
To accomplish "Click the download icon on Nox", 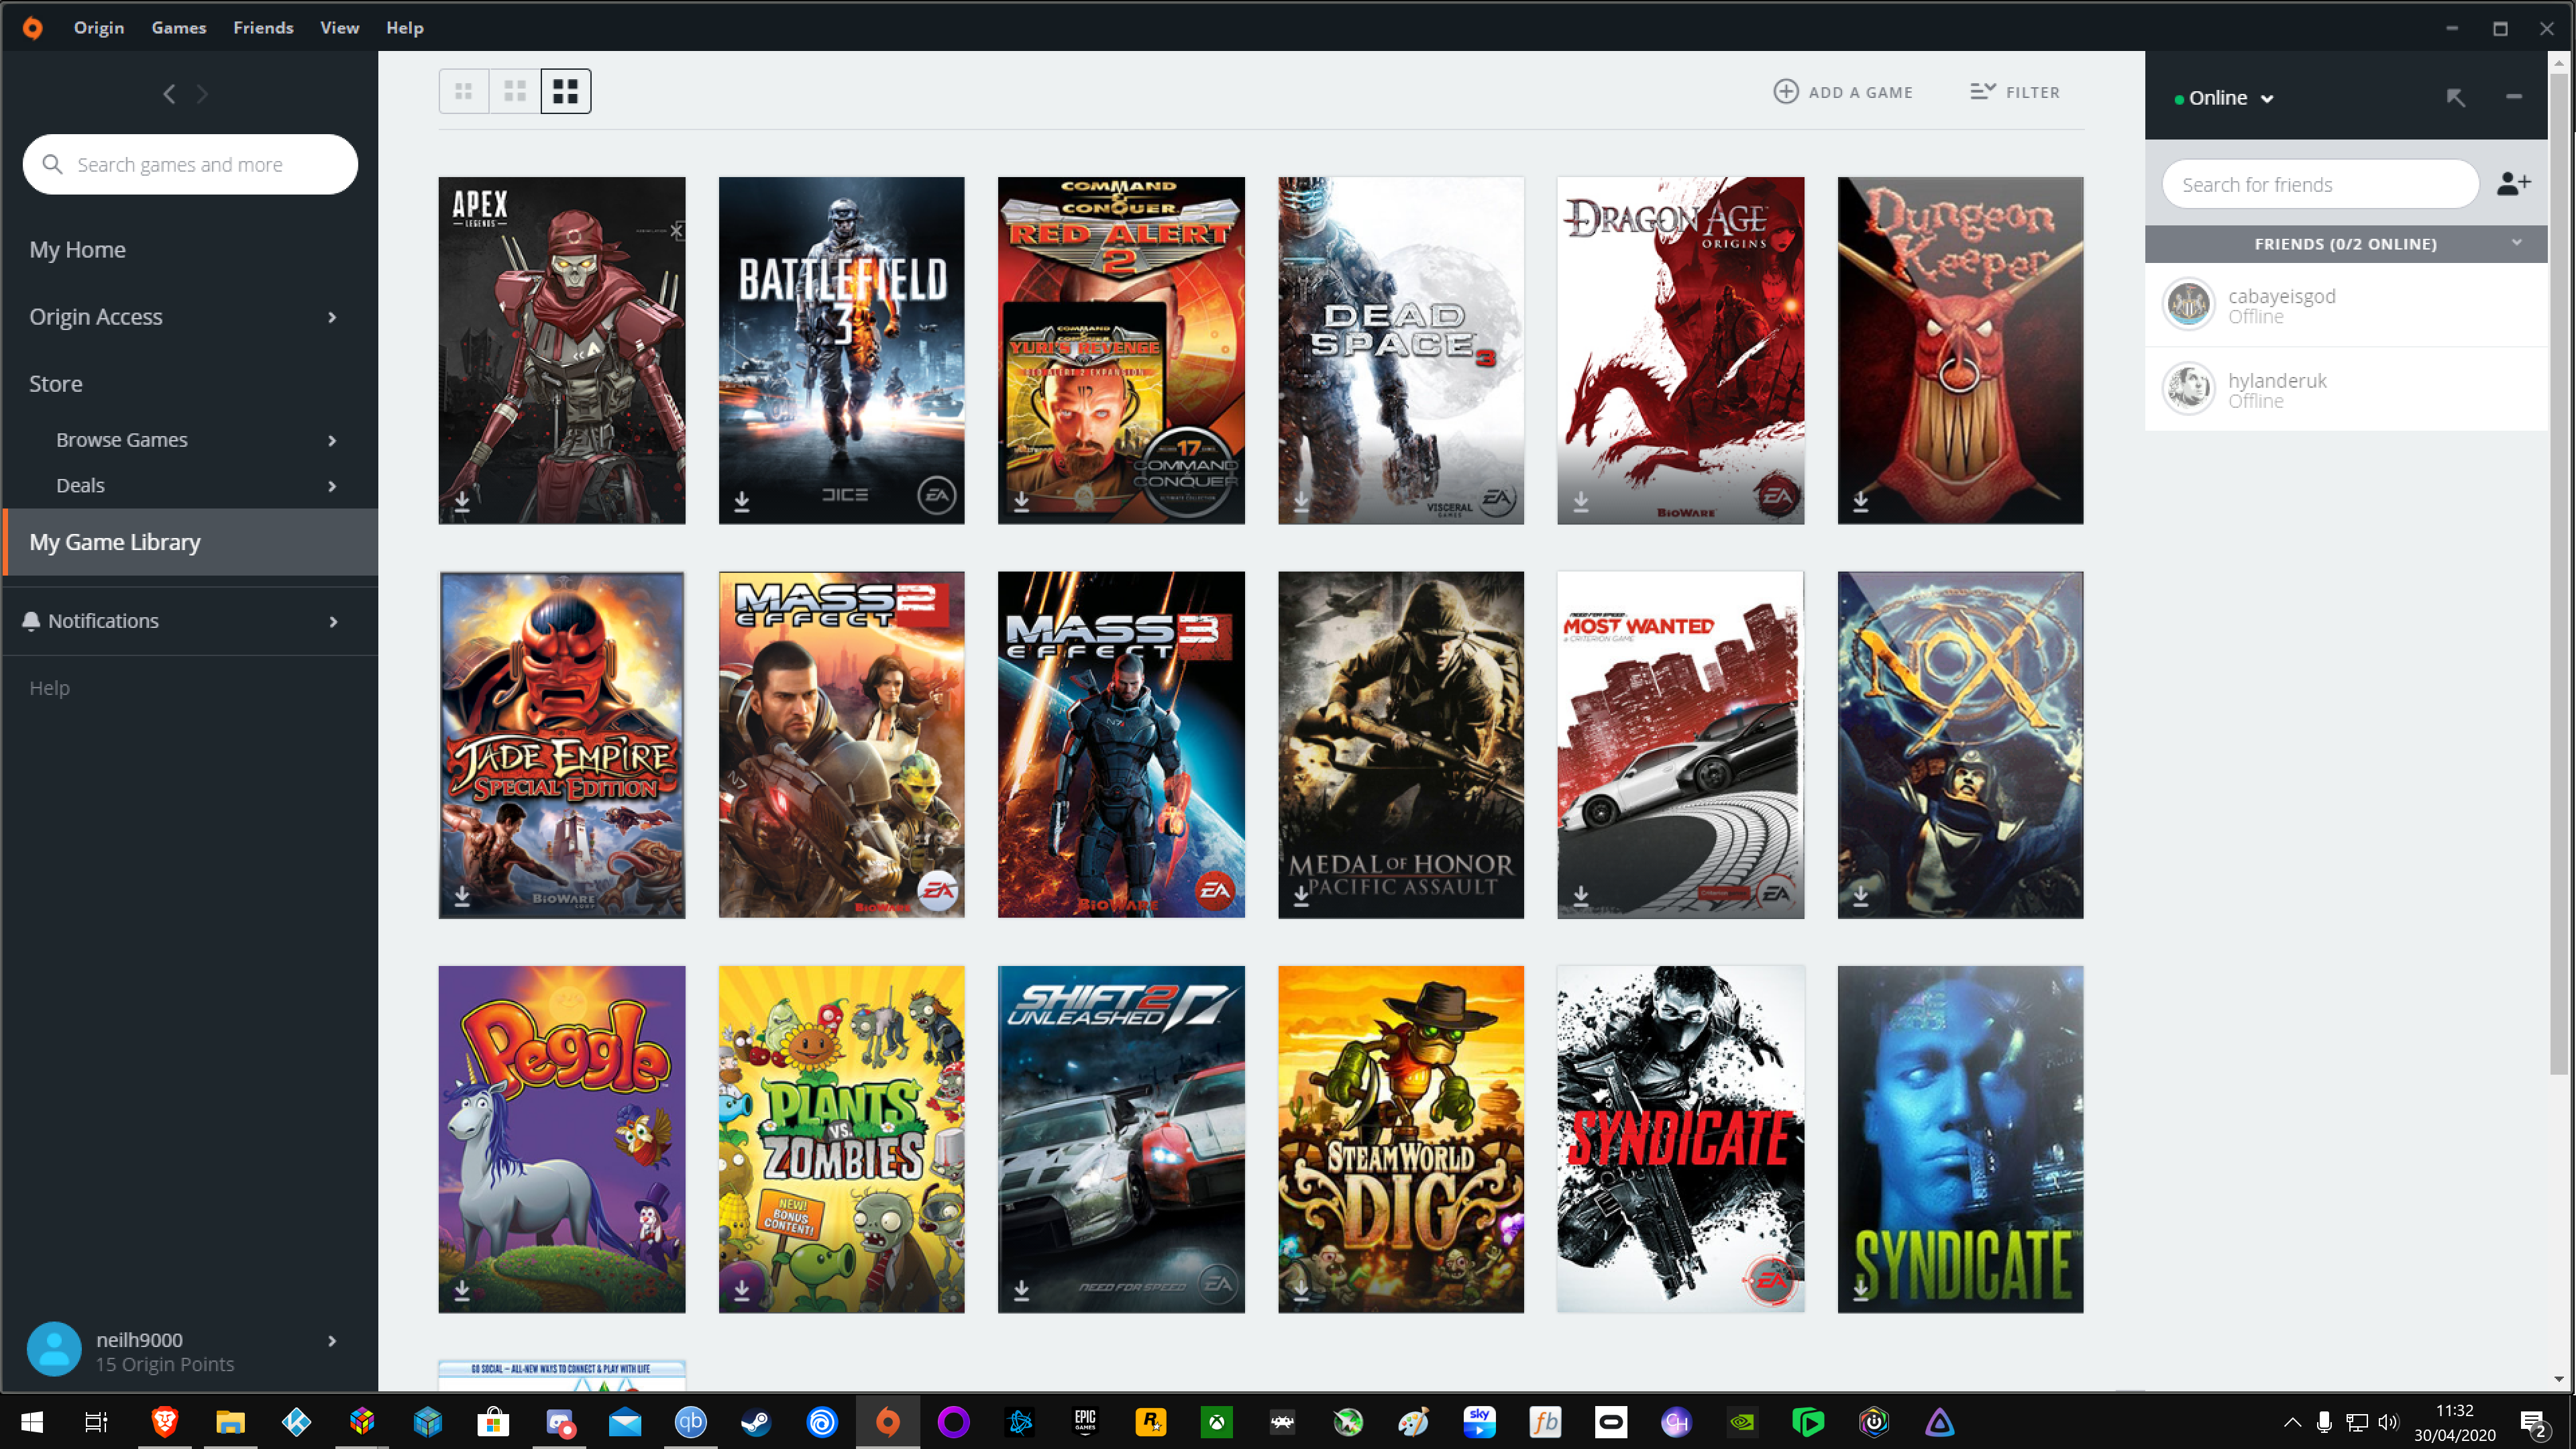I will [x=1860, y=895].
